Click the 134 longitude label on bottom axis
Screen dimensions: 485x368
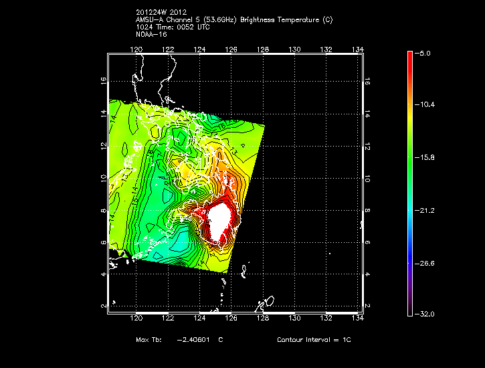pyautogui.click(x=357, y=319)
